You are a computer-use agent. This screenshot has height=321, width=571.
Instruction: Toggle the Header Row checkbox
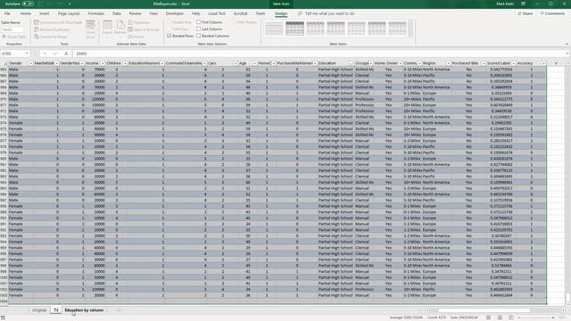(169, 22)
